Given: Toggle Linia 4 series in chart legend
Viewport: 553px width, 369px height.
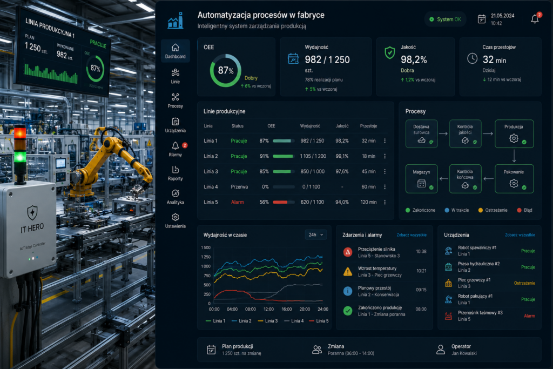Looking at the screenshot, I should click(293, 321).
